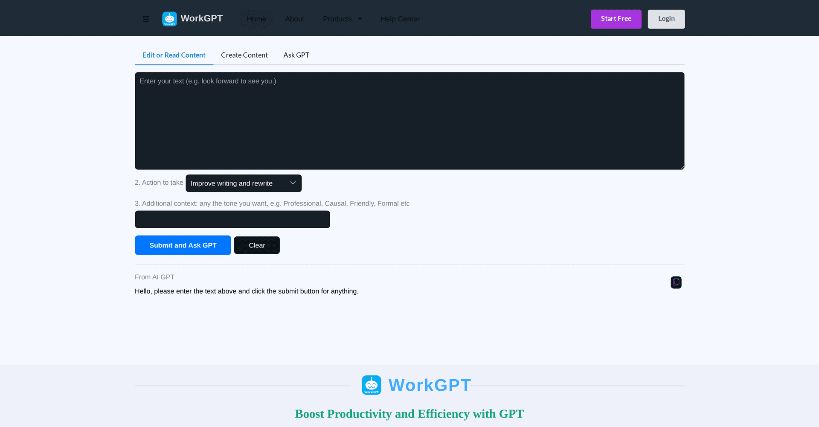Focus the main text entry area
The image size is (819, 427).
click(x=409, y=121)
